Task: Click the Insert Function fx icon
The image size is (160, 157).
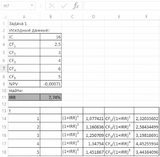Action: (76, 6)
